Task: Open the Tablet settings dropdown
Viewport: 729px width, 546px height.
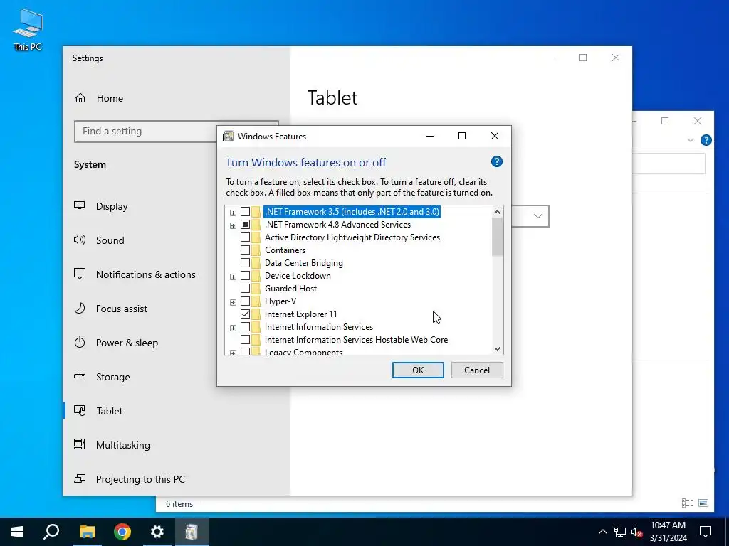Action: 538,216
